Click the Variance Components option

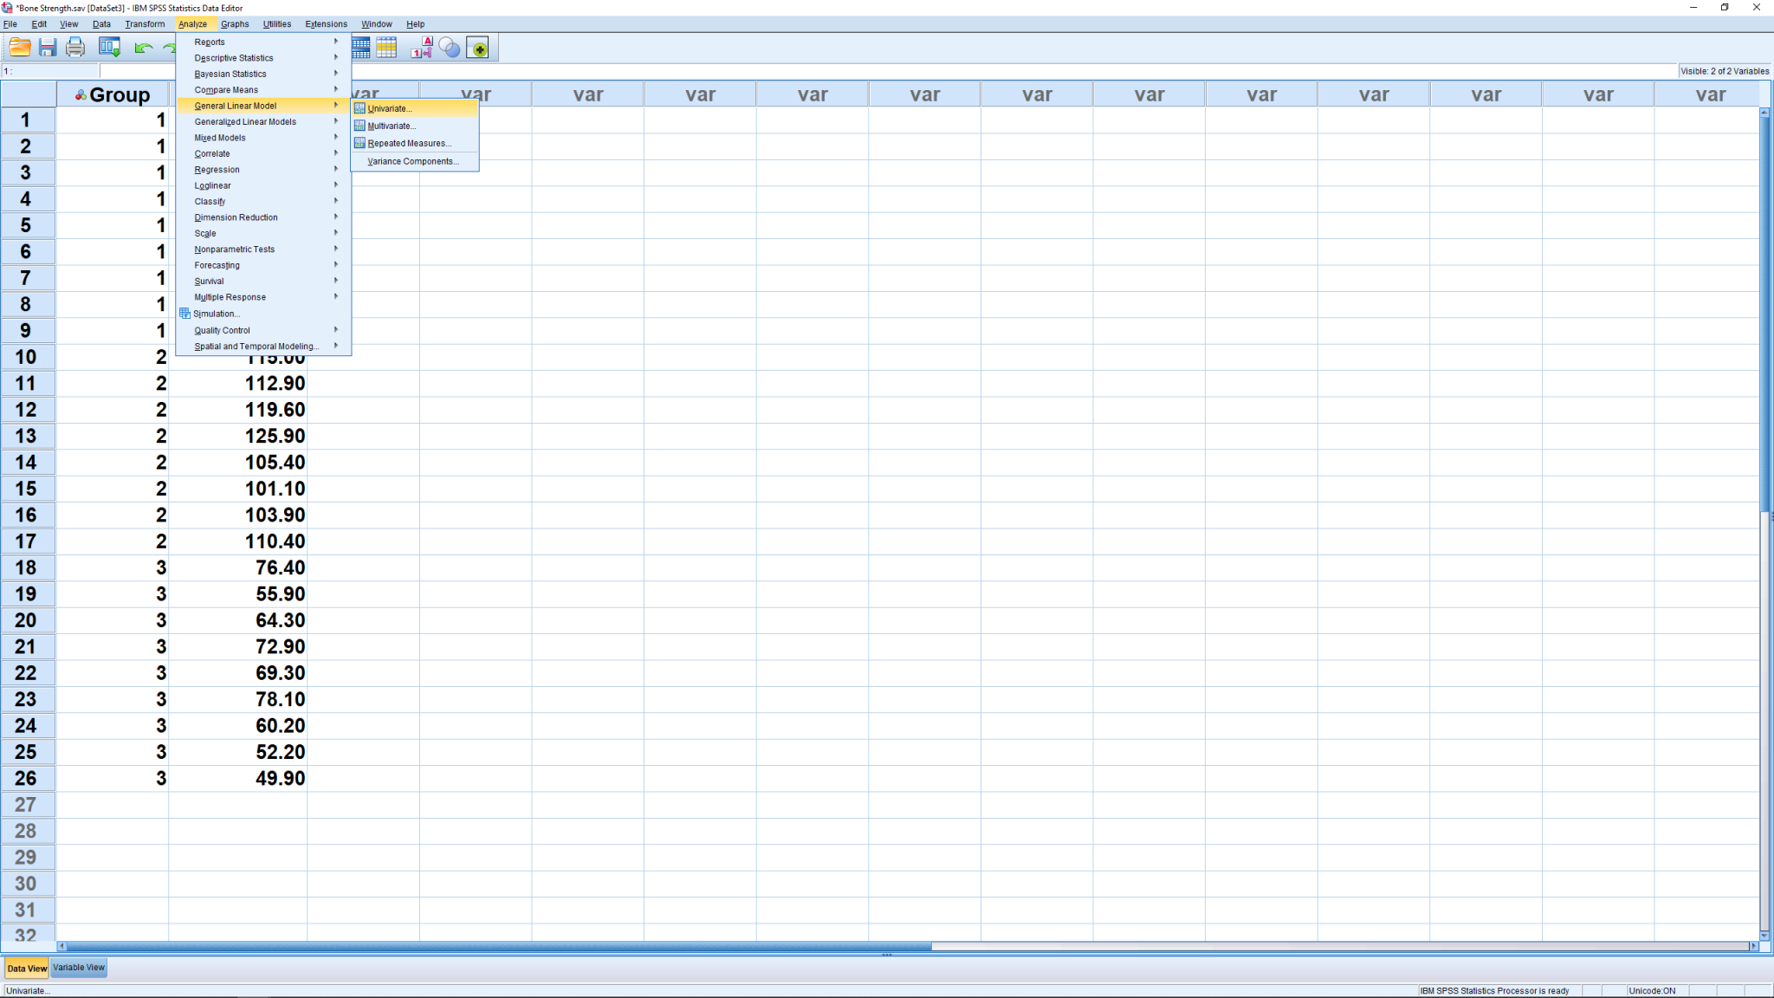[x=411, y=159]
